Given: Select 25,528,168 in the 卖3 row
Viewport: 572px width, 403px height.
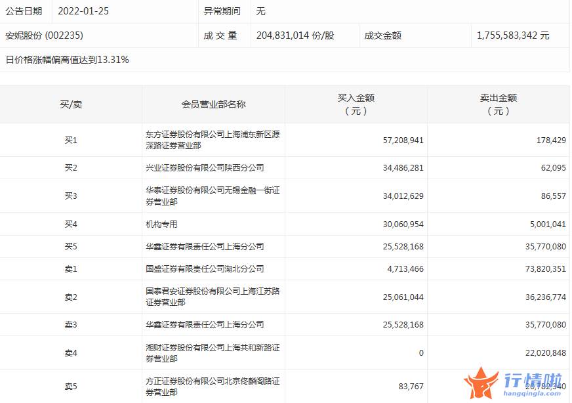Looking at the screenshot, I should (403, 325).
